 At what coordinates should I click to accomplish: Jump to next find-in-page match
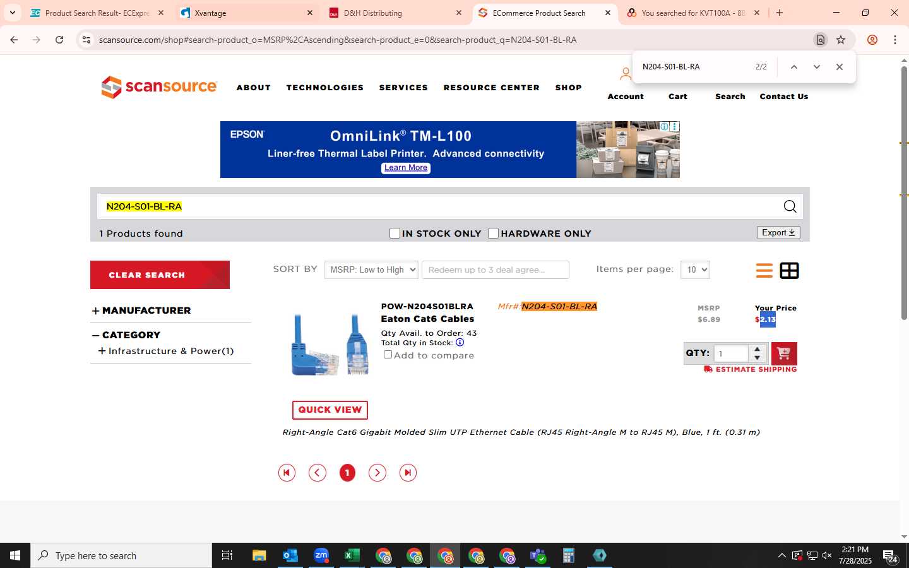coord(817,67)
